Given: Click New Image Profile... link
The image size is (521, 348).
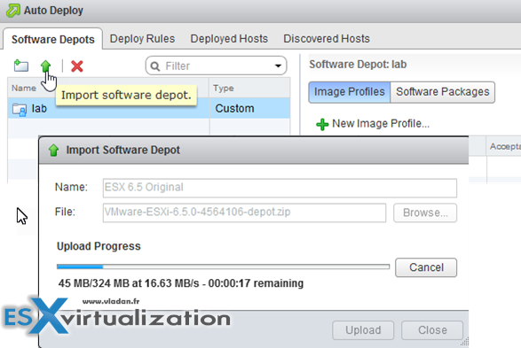Looking at the screenshot, I should coord(381,124).
